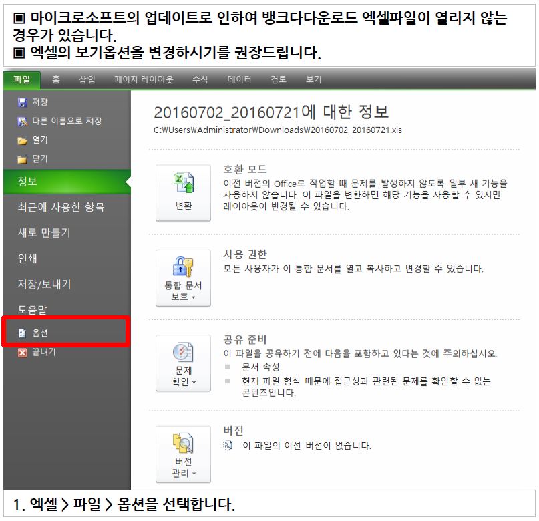The width and height of the screenshot is (539, 521).
Task: Click the 사용 권한 heading
Action: tap(245, 254)
